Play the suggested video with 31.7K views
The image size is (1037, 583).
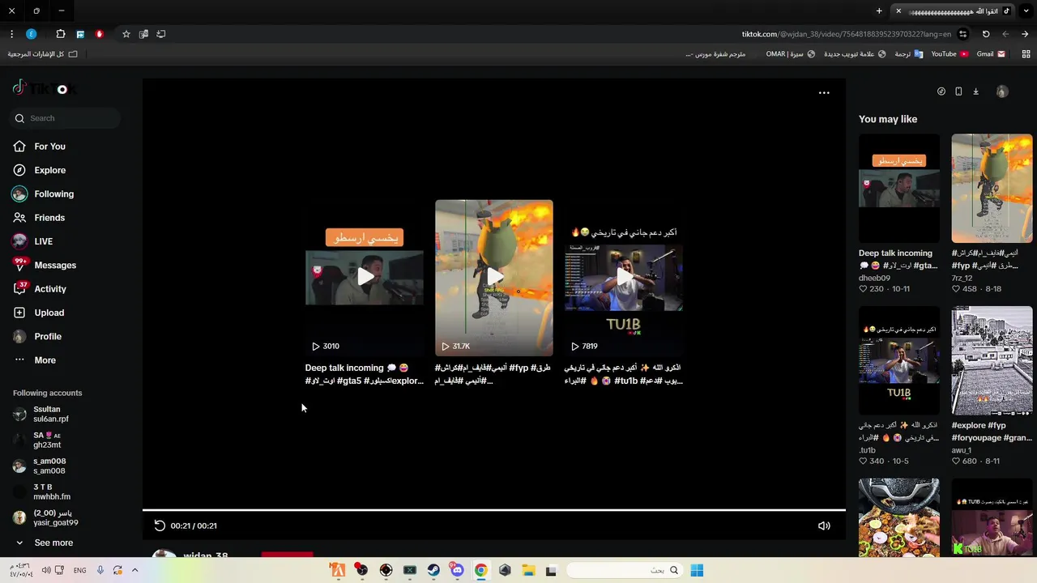[x=494, y=278]
